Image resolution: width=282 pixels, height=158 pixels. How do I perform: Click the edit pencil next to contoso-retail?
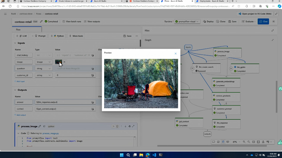point(41,22)
